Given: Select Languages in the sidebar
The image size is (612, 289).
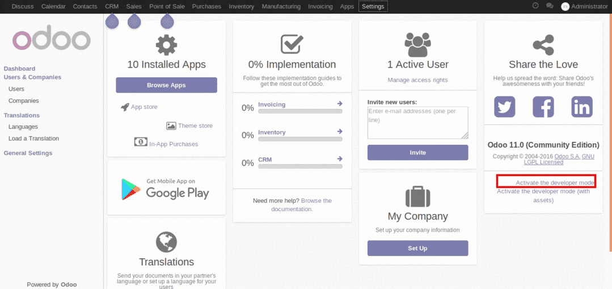Looking at the screenshot, I should click(23, 127).
